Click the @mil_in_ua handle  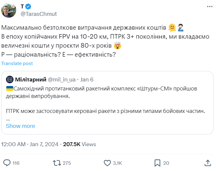pyautogui.click(x=62, y=79)
